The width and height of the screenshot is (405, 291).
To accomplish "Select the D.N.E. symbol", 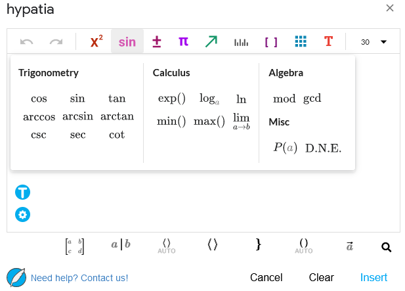I will click(x=323, y=148).
